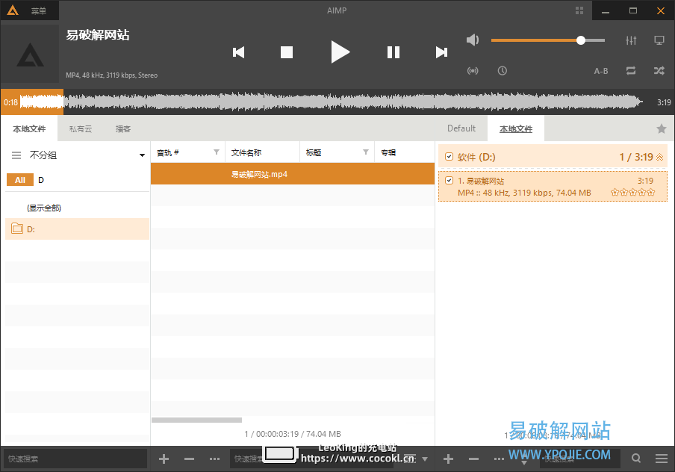Open the 菜单 main menu
Viewport: 675px width, 472px height.
point(38,10)
